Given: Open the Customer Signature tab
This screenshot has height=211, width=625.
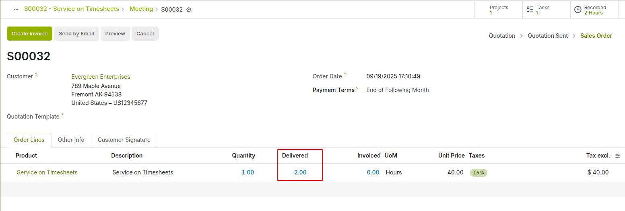Looking at the screenshot, I should pos(124,140).
